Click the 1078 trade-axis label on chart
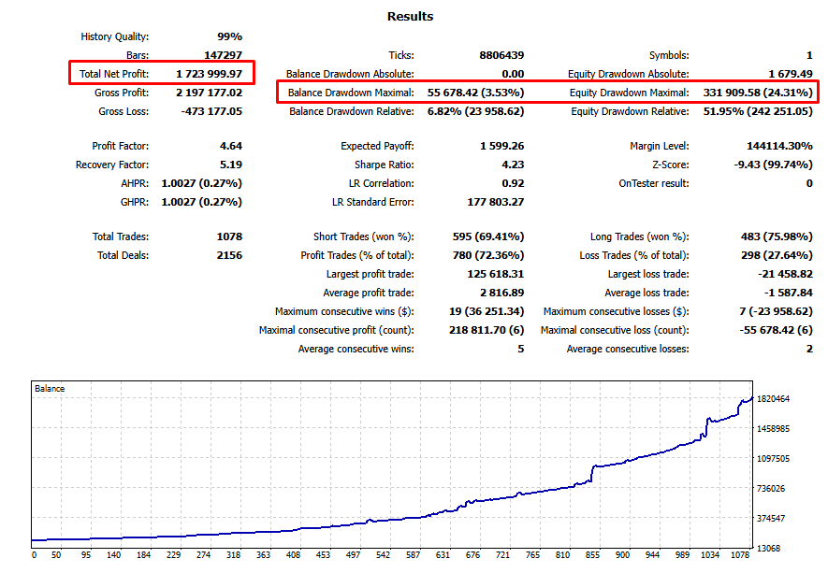The image size is (828, 573). point(740,555)
